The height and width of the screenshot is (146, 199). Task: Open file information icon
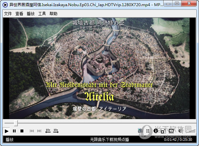tap(156, 131)
